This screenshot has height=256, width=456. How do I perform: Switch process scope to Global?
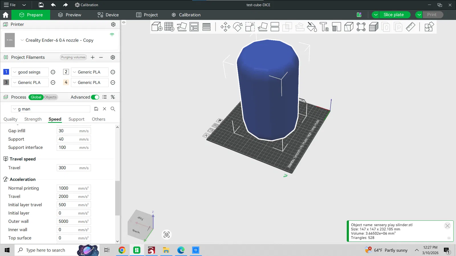pos(36,97)
